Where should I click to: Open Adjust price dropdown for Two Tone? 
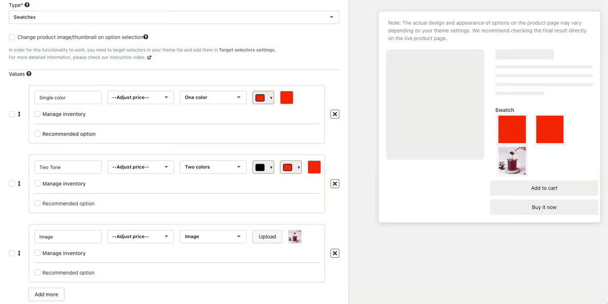[141, 167]
